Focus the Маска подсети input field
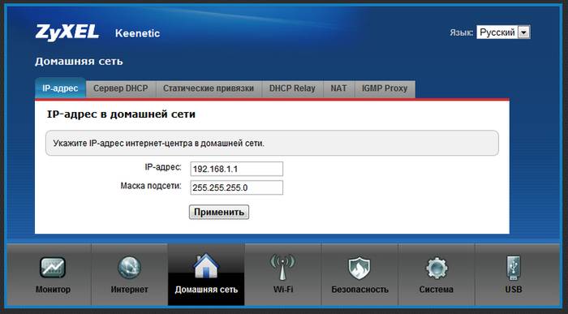The image size is (568, 314). [x=237, y=188]
